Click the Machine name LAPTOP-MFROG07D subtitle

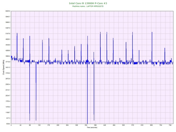pos(88,6)
